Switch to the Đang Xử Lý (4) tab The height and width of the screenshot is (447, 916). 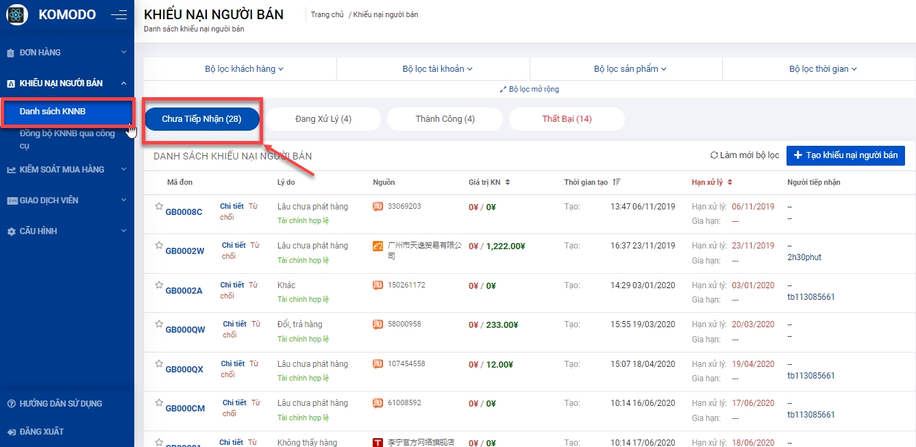(323, 119)
